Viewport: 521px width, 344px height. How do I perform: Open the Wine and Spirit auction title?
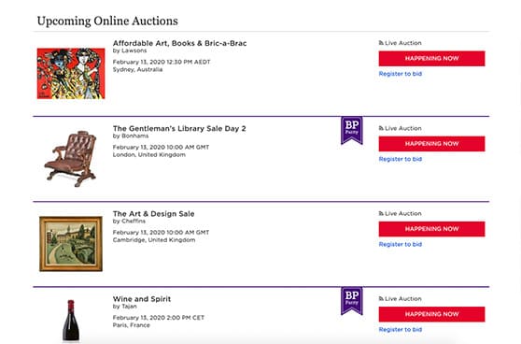(142, 299)
